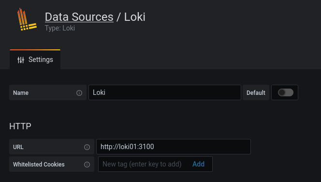Click the HTTP section heading
This screenshot has width=321, height=182.
coord(20,126)
